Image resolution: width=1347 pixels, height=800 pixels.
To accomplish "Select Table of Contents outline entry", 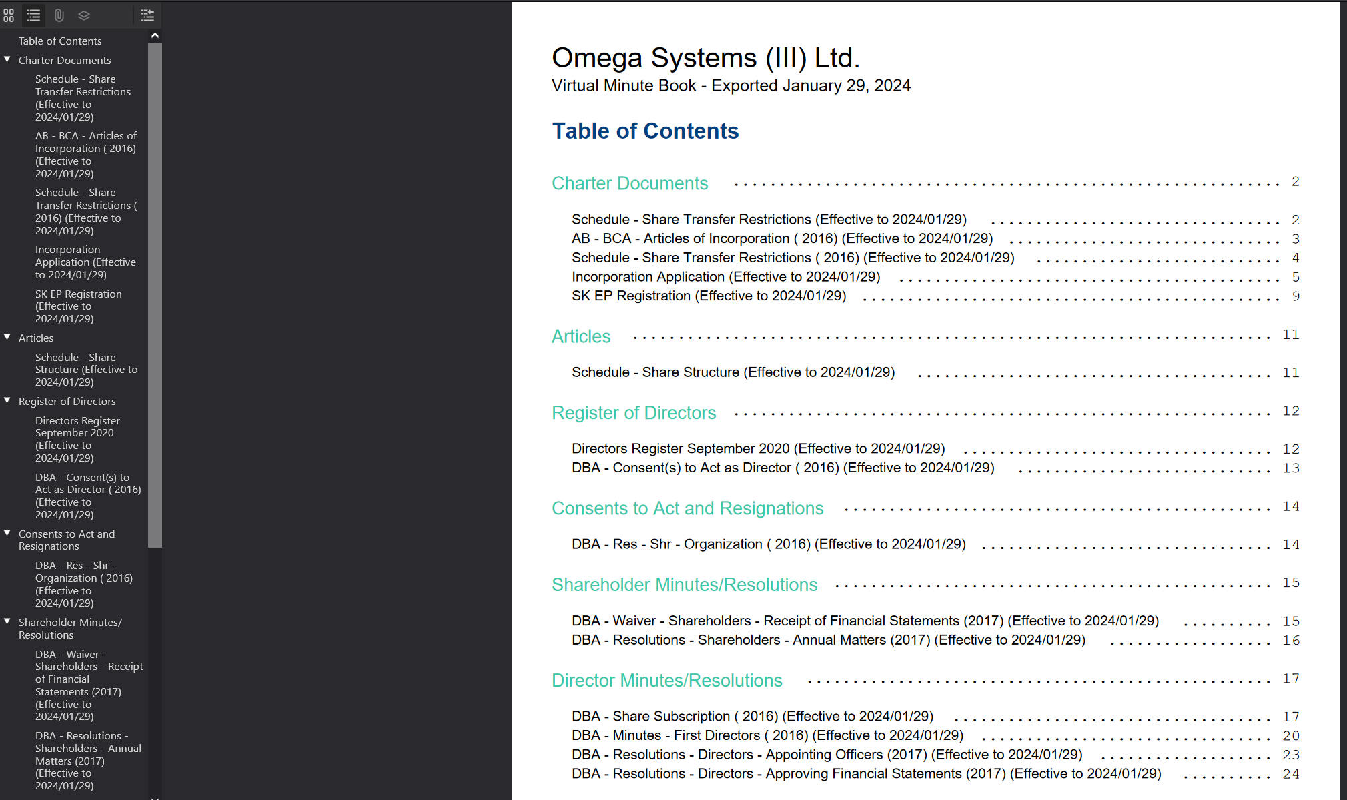I will point(60,41).
